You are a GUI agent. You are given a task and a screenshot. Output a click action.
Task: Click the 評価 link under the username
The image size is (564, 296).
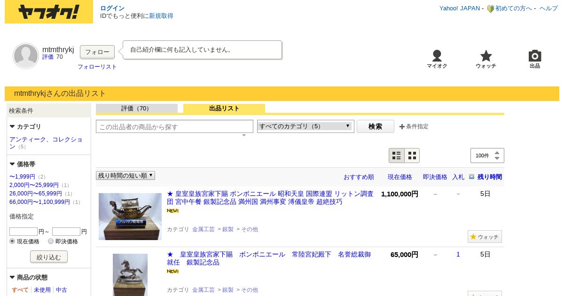(48, 57)
